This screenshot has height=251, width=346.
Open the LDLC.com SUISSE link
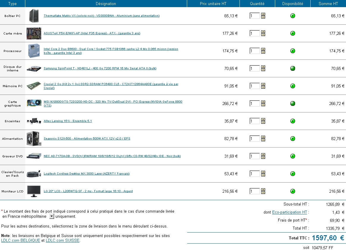pos(62,241)
